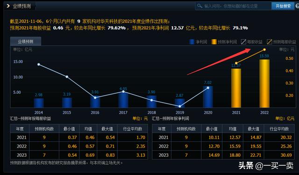The height and width of the screenshot is (175, 299).
Task: Click the net profit value 14.69
Action: coord(214,155)
